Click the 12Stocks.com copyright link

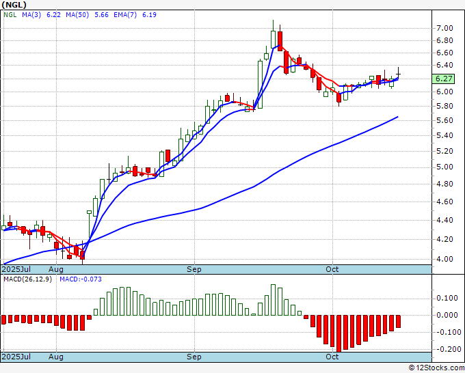tap(436, 368)
